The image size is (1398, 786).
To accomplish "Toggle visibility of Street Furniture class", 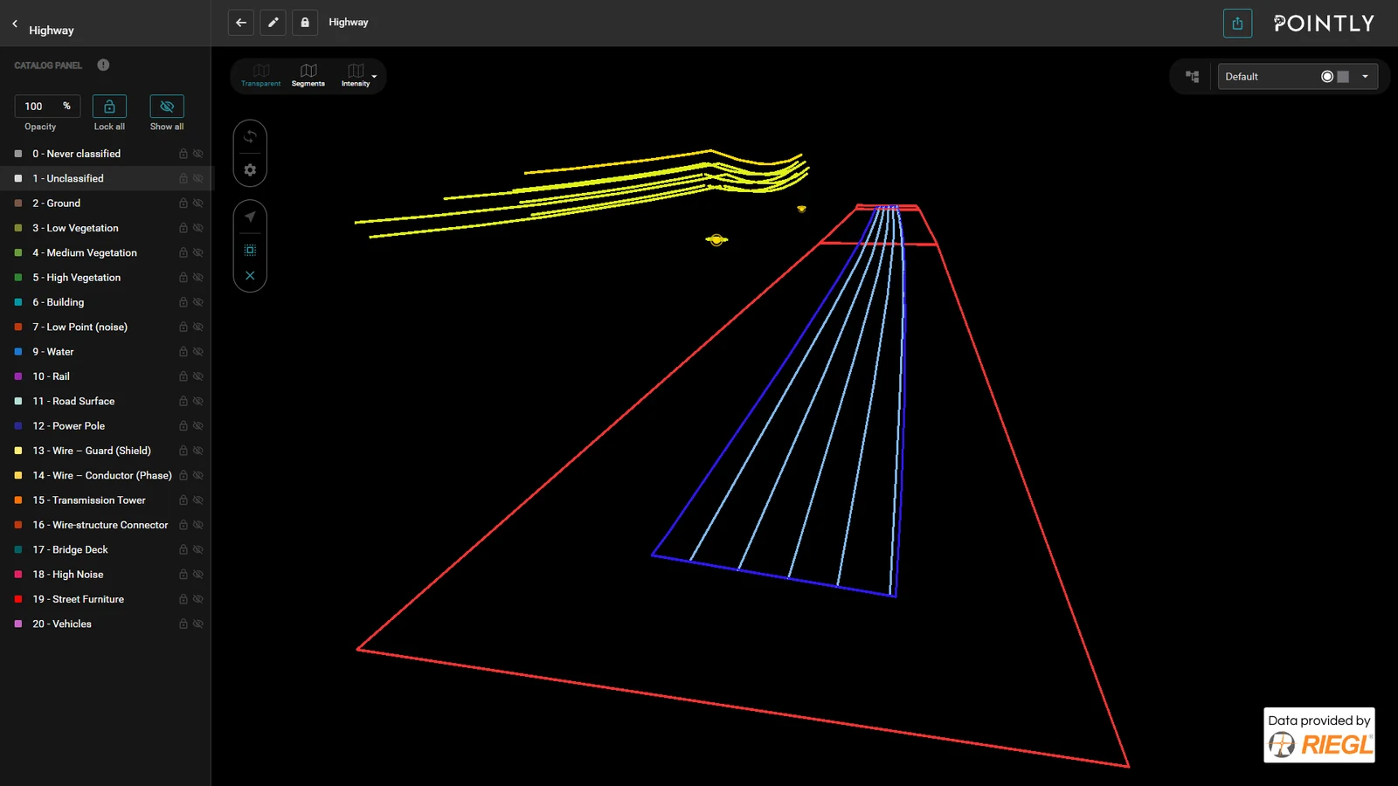I will pyautogui.click(x=198, y=599).
